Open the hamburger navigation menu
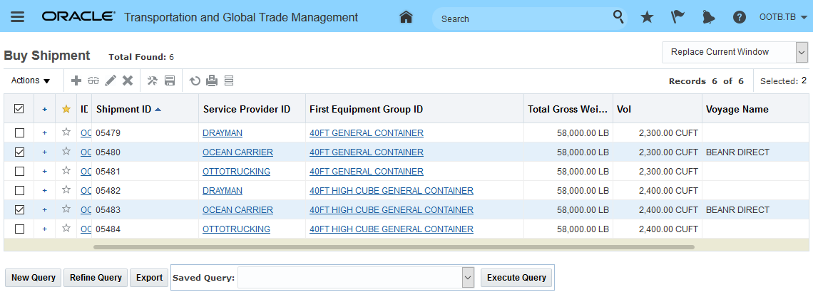813x302 pixels. click(x=17, y=17)
